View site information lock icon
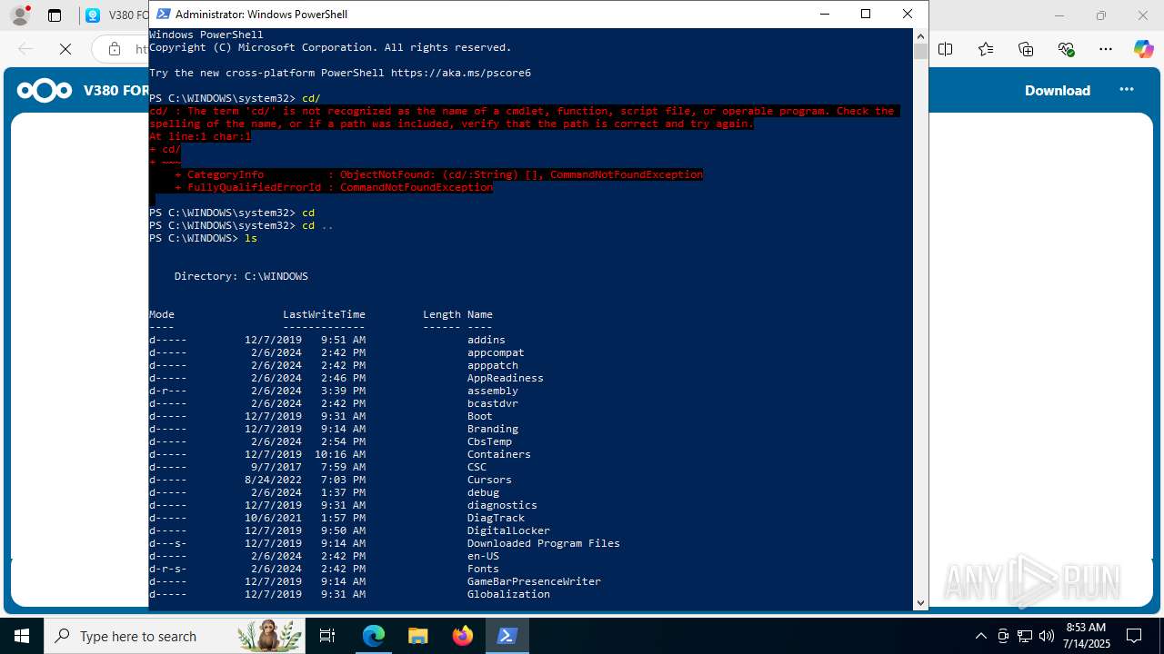1164x654 pixels. click(x=115, y=49)
